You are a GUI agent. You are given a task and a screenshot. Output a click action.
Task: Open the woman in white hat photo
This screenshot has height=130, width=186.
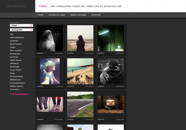[50, 71]
